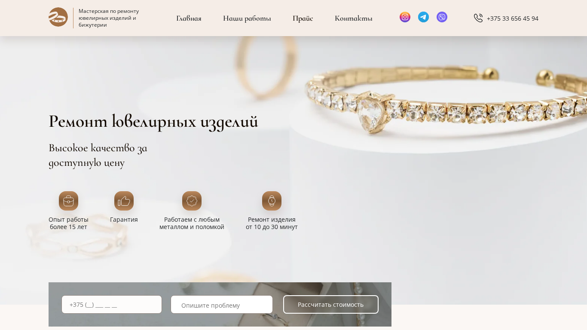Image resolution: width=587 pixels, height=330 pixels.
Task: Open the Прайс menu item
Action: click(303, 18)
